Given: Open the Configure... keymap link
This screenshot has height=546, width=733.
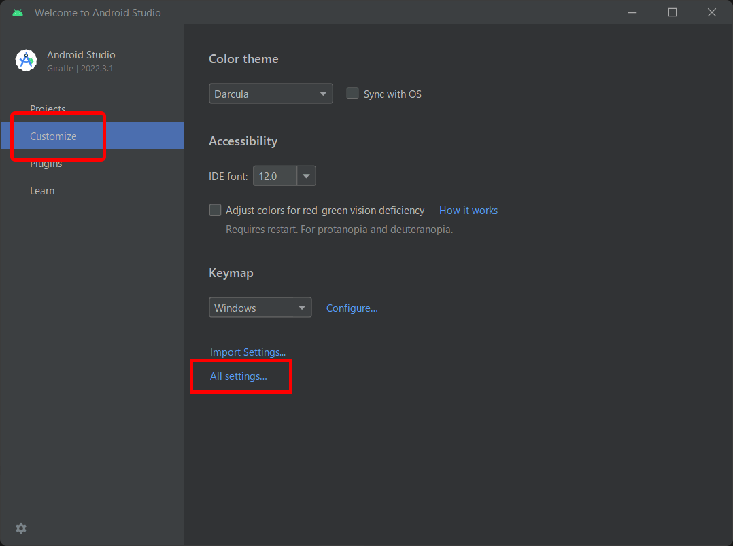Looking at the screenshot, I should (x=352, y=308).
